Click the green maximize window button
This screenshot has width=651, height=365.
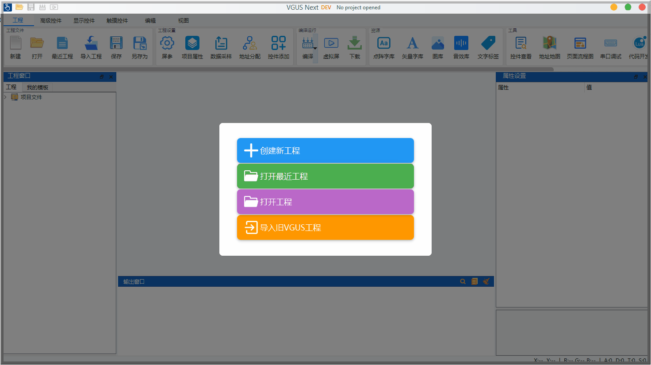(628, 7)
